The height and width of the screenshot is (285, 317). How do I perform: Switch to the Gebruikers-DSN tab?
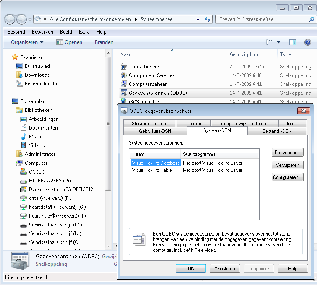pyautogui.click(x=155, y=131)
